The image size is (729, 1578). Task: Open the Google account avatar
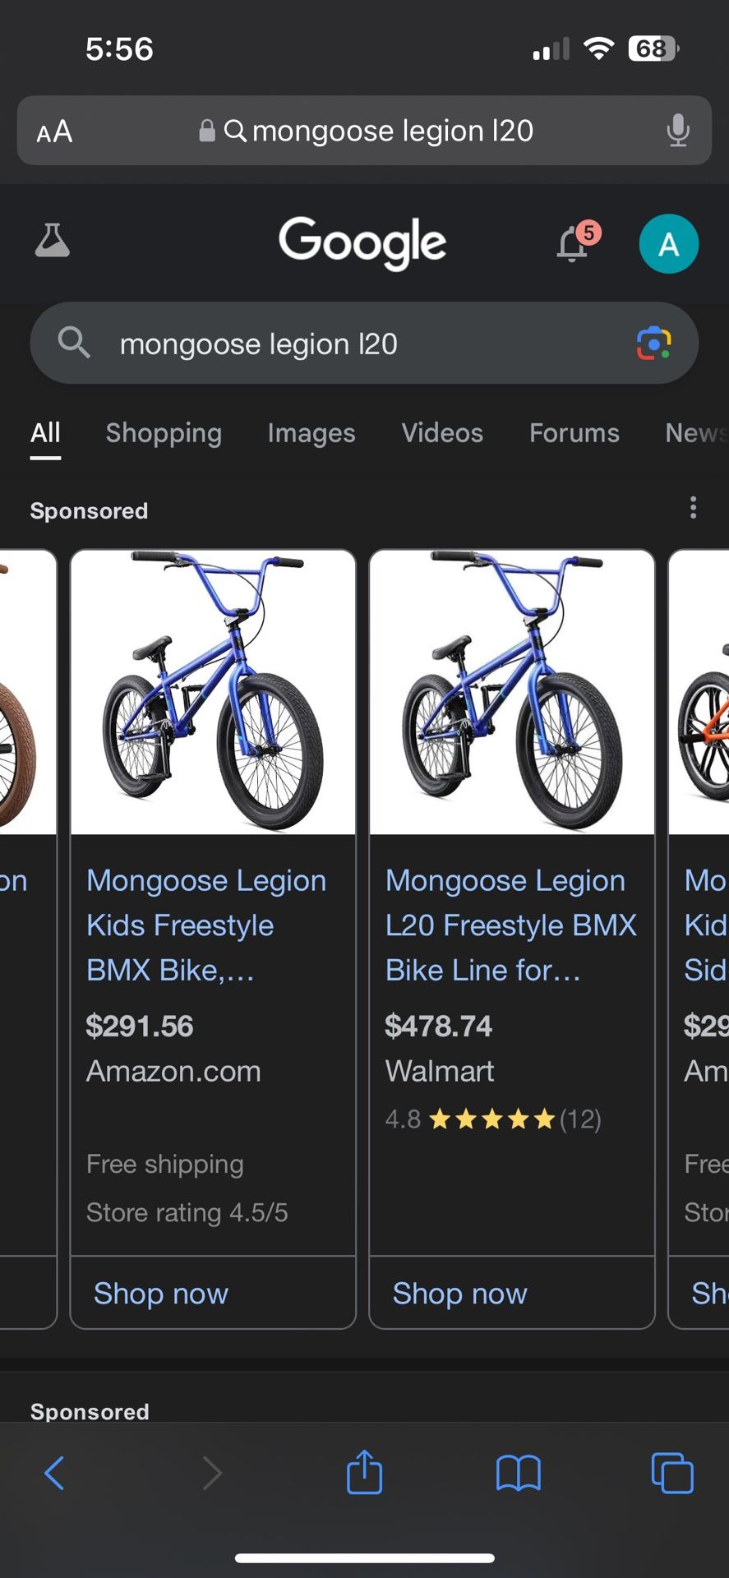(668, 243)
